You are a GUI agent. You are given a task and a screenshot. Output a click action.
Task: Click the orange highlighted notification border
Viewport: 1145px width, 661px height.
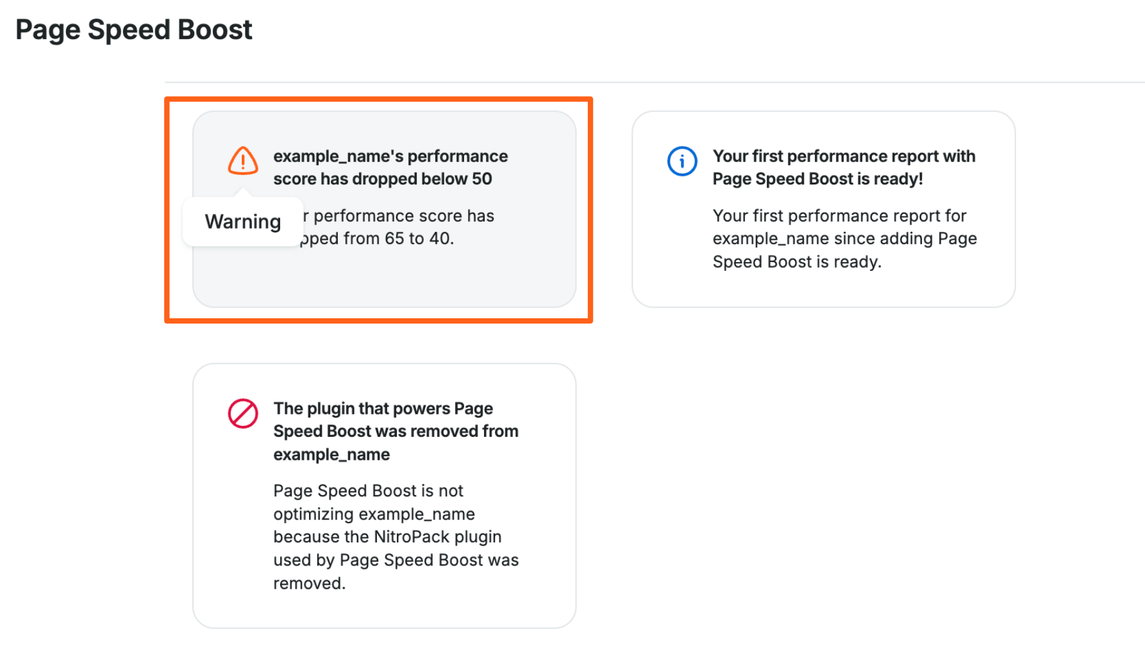[x=378, y=99]
